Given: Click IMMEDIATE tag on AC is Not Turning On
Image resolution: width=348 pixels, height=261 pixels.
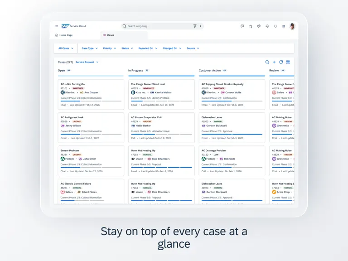Looking at the screenshot, I should click(x=78, y=88).
